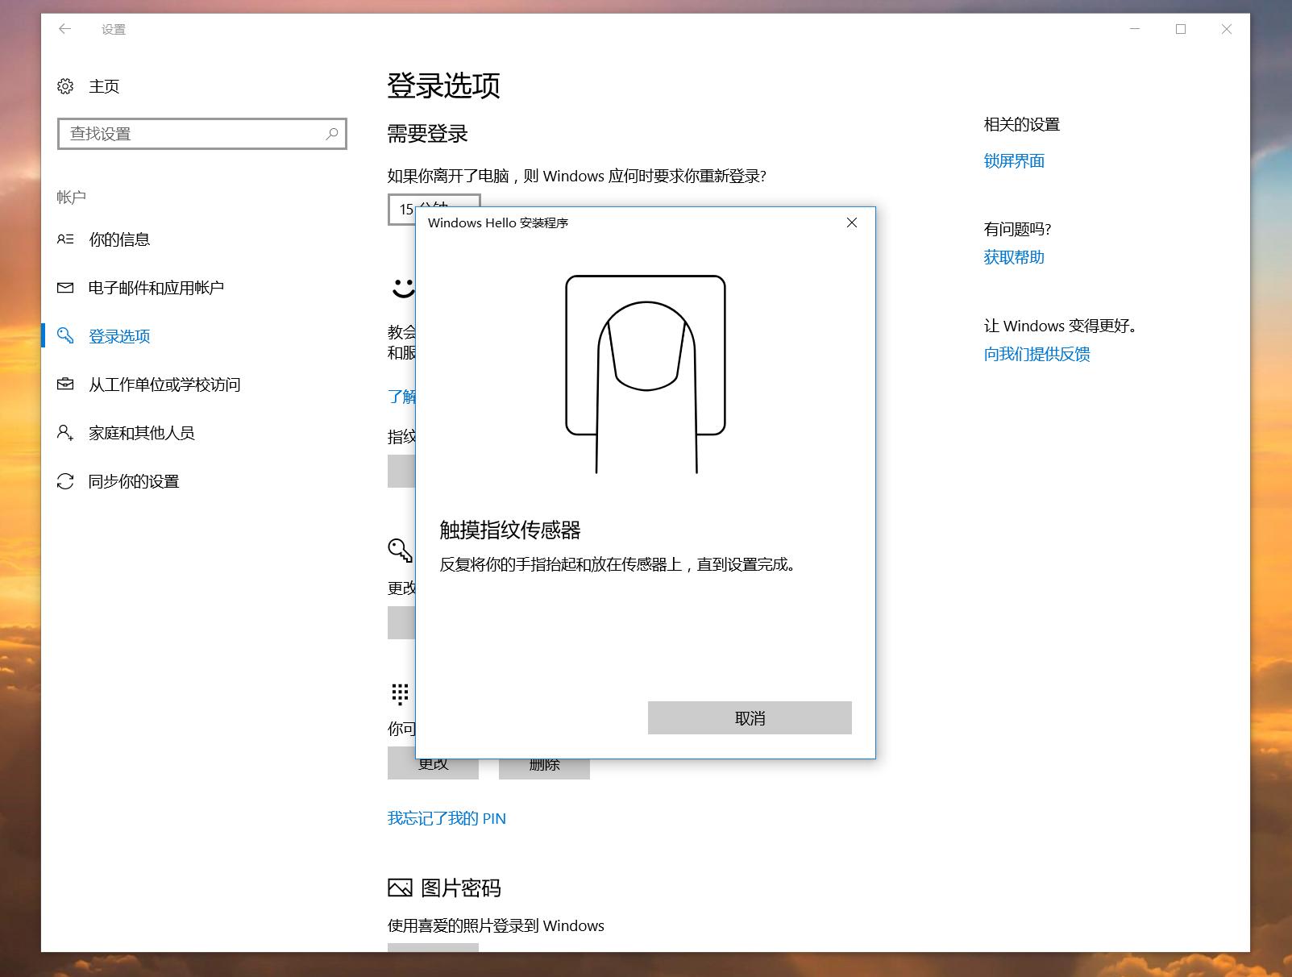The image size is (1292, 977).
Task: Open the 锁屏界面 settings link
Action: [1013, 160]
